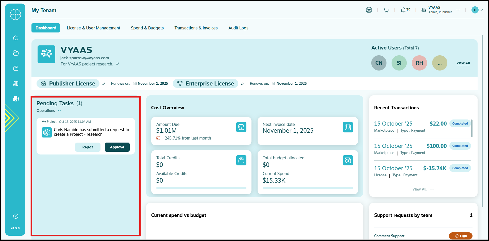The image size is (489, 241).
Task: Open the organization building icon in sidebar
Action: point(16,99)
